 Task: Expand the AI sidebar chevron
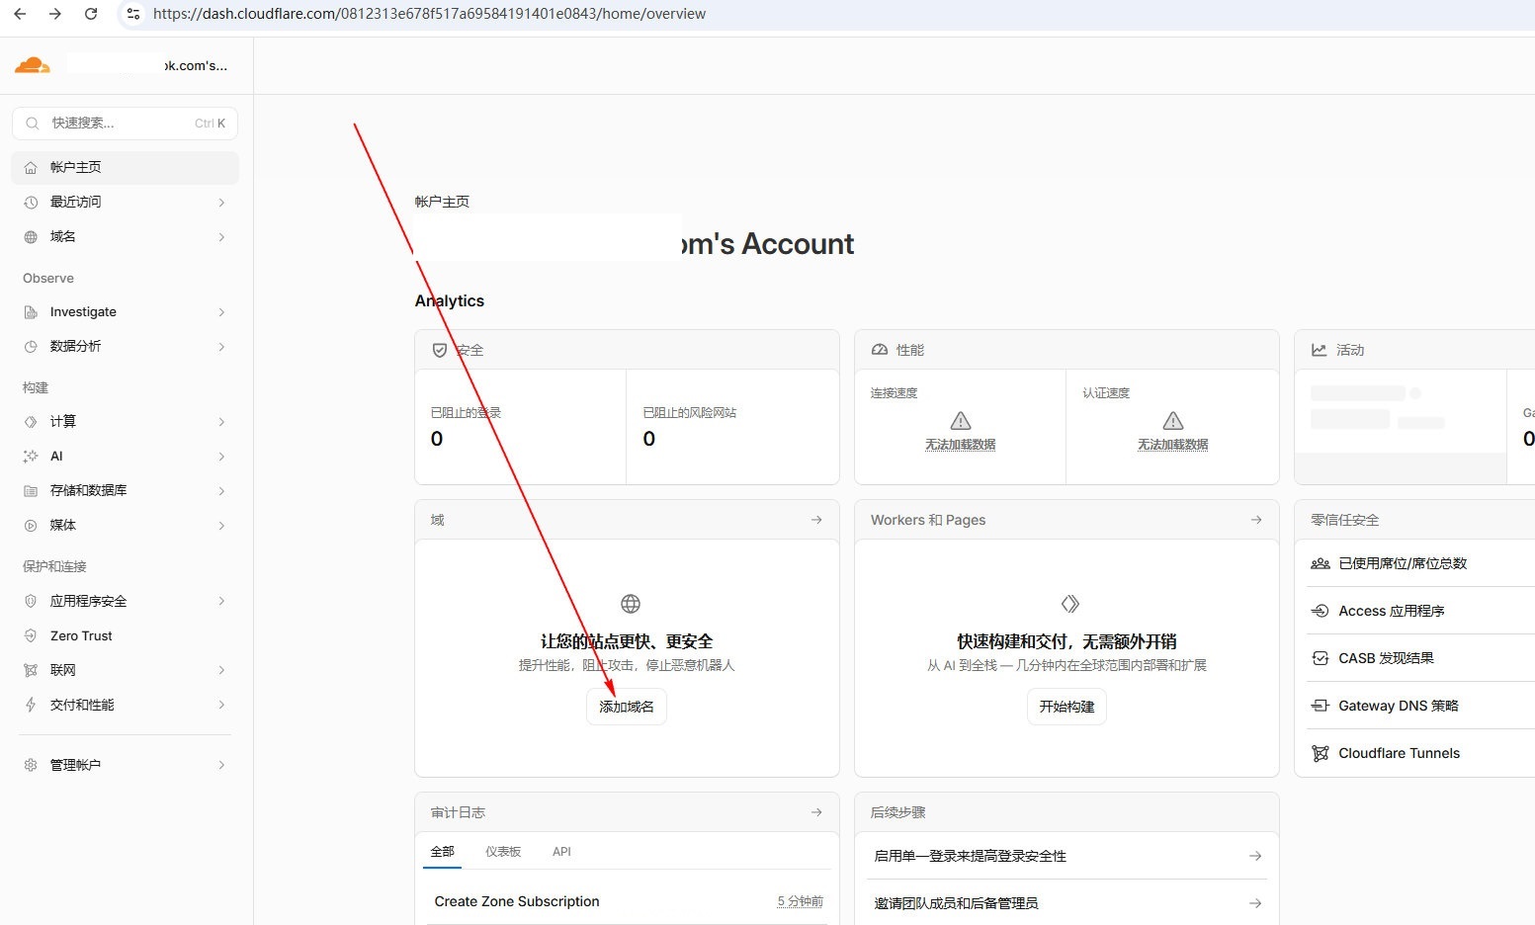click(x=221, y=457)
